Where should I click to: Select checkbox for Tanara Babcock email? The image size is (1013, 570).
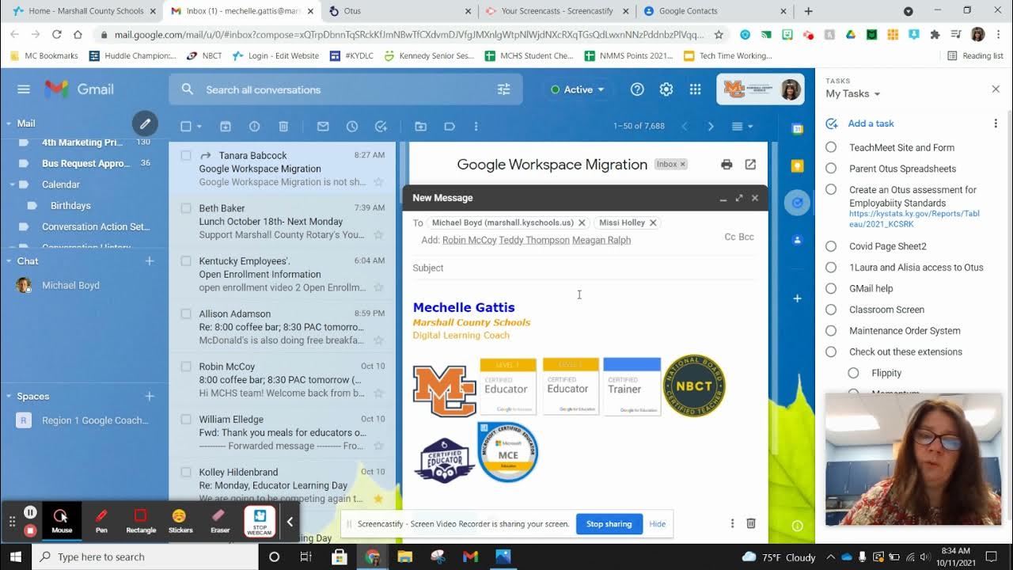pos(186,155)
